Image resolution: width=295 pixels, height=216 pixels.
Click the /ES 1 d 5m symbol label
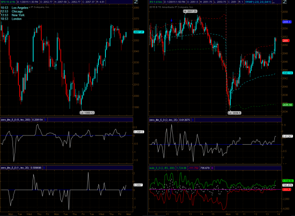[156, 2]
